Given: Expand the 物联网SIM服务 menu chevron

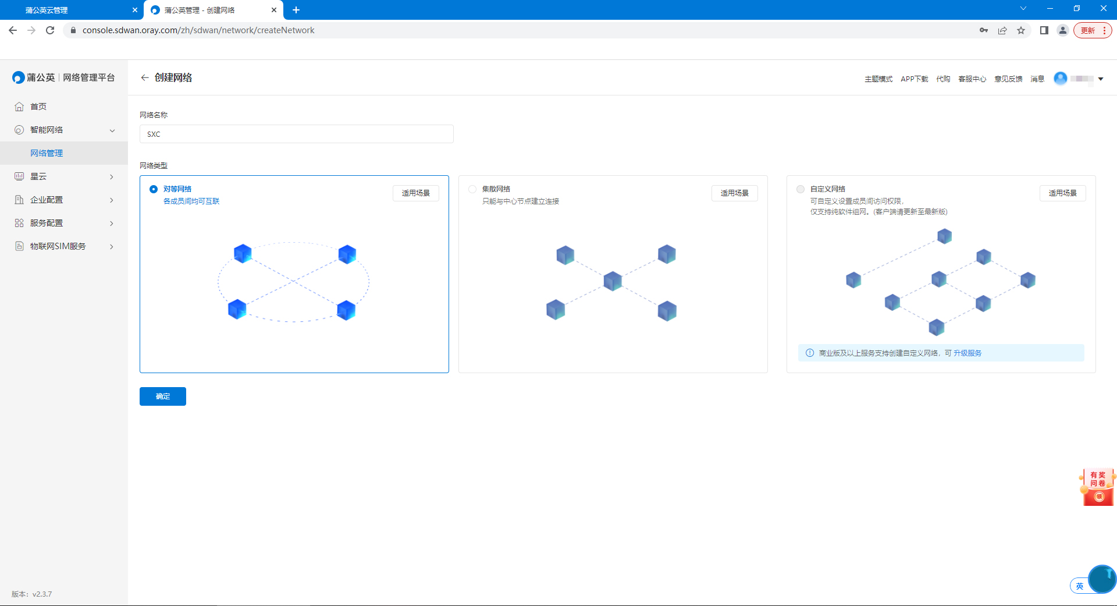Looking at the screenshot, I should [112, 247].
